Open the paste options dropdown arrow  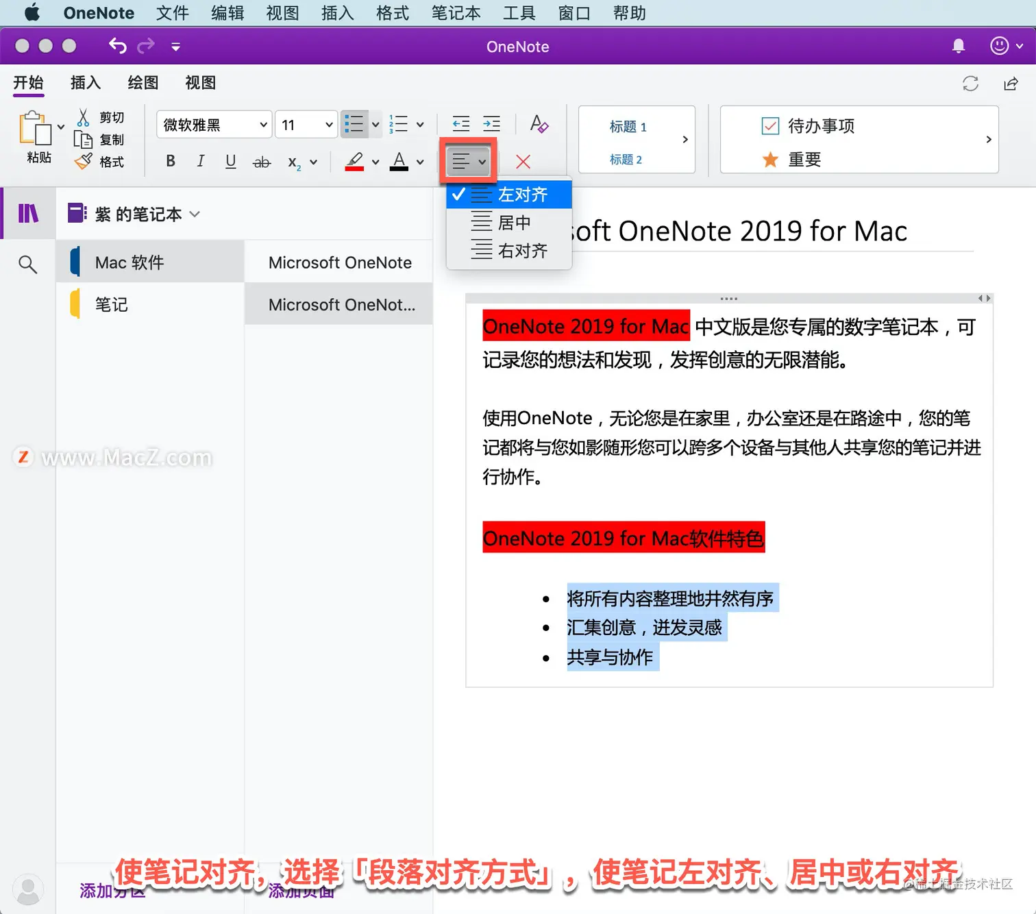(x=61, y=127)
